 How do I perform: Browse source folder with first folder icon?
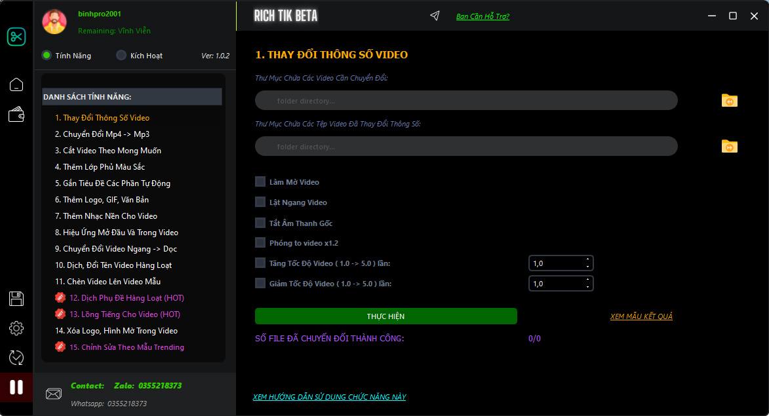coord(729,100)
